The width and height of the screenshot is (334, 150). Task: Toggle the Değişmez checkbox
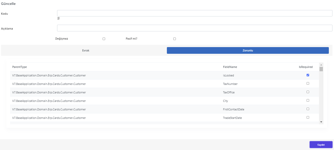[x=104, y=39]
